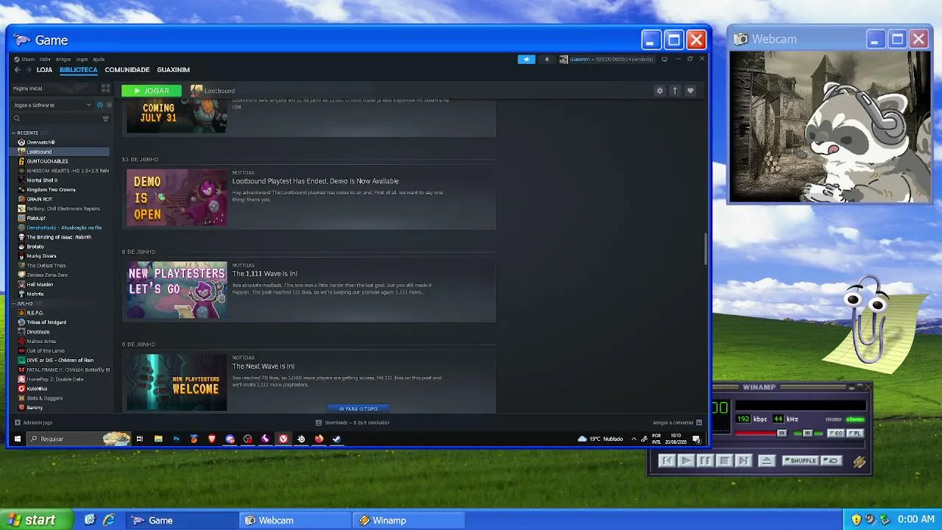Click inner Windows start button in stream
The height and width of the screenshot is (530, 942).
point(18,439)
